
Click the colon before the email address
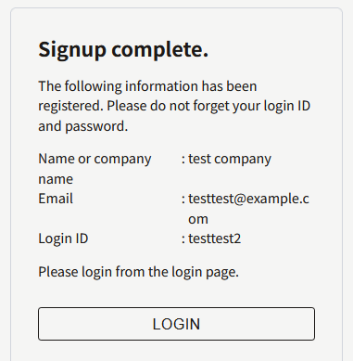[x=183, y=200]
